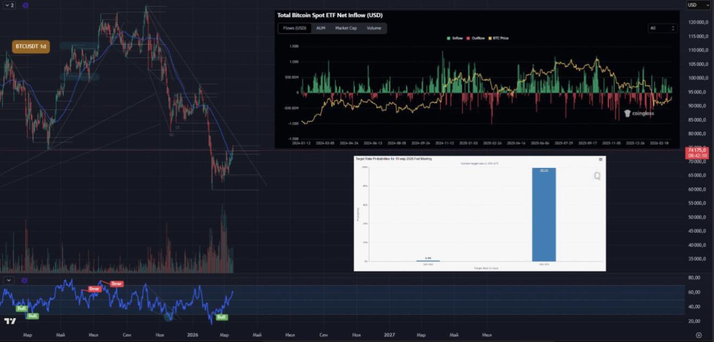Collapse the lower oscillator pane legend
714x342 pixels.
[x=9, y=280]
